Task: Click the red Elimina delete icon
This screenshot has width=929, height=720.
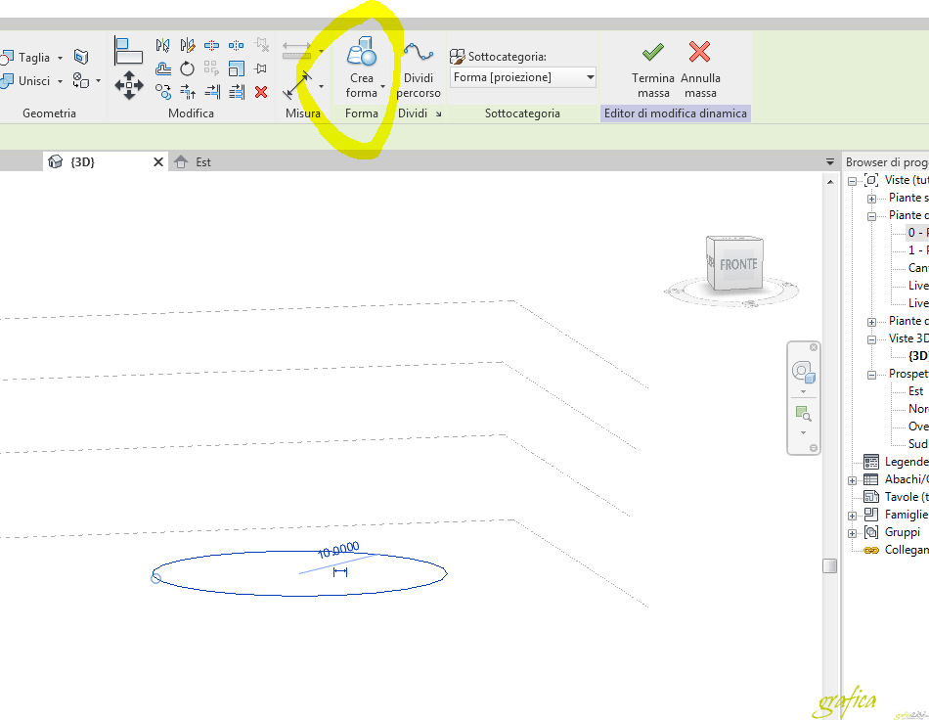Action: [x=262, y=92]
